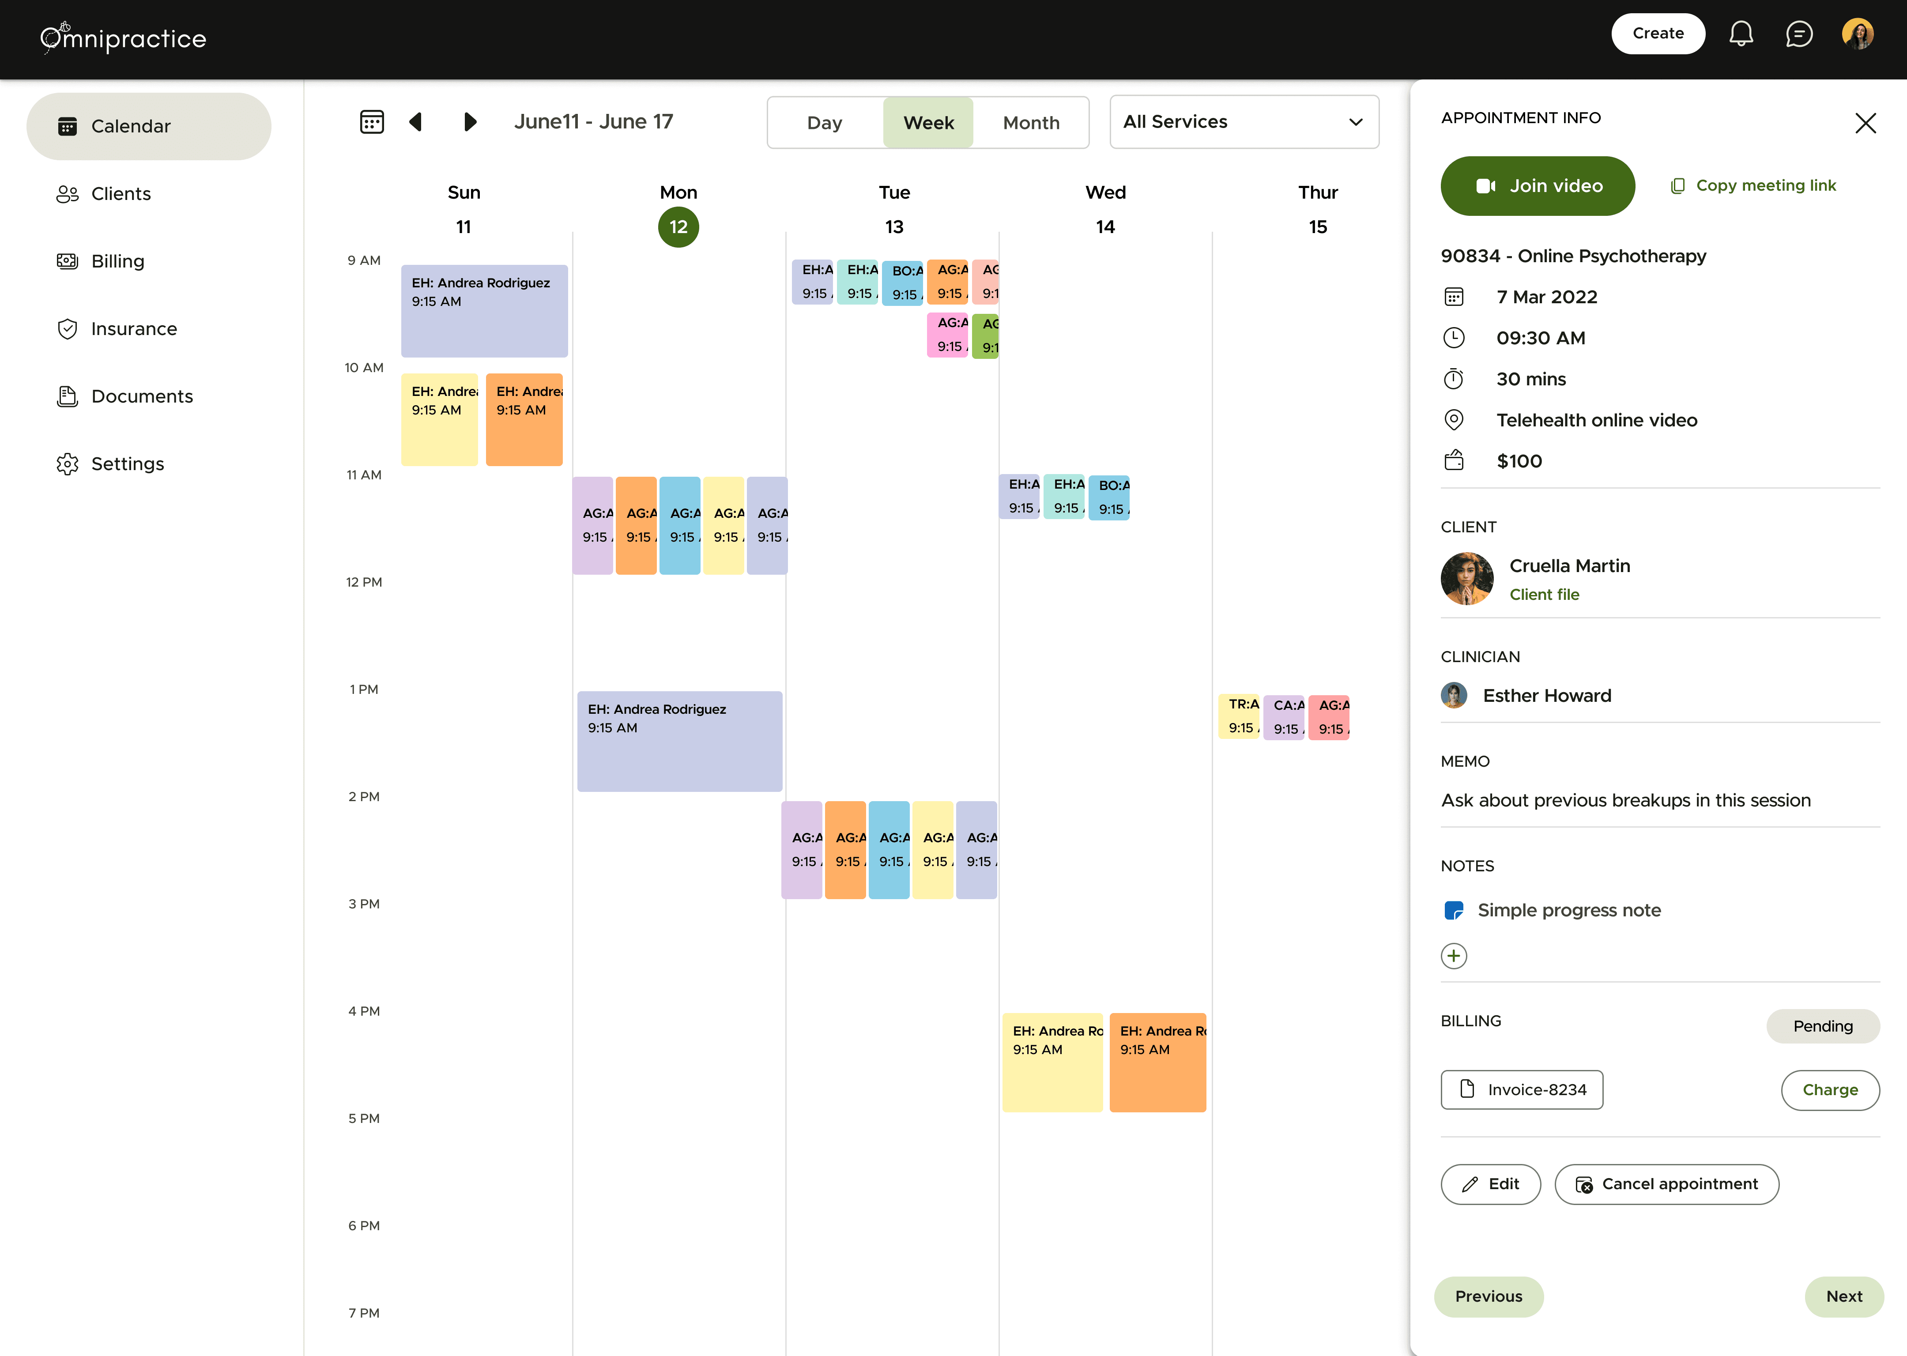
Task: Open the Billing section in sidebar
Action: click(117, 261)
